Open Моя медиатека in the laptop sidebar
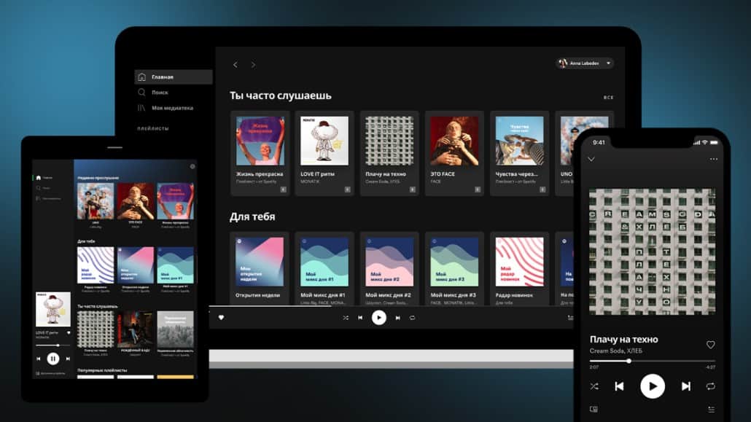 (x=171, y=108)
